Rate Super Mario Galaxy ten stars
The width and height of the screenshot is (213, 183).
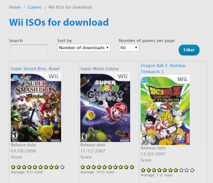click(x=132, y=167)
